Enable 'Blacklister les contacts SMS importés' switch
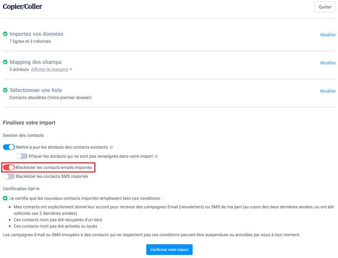 (x=9, y=176)
